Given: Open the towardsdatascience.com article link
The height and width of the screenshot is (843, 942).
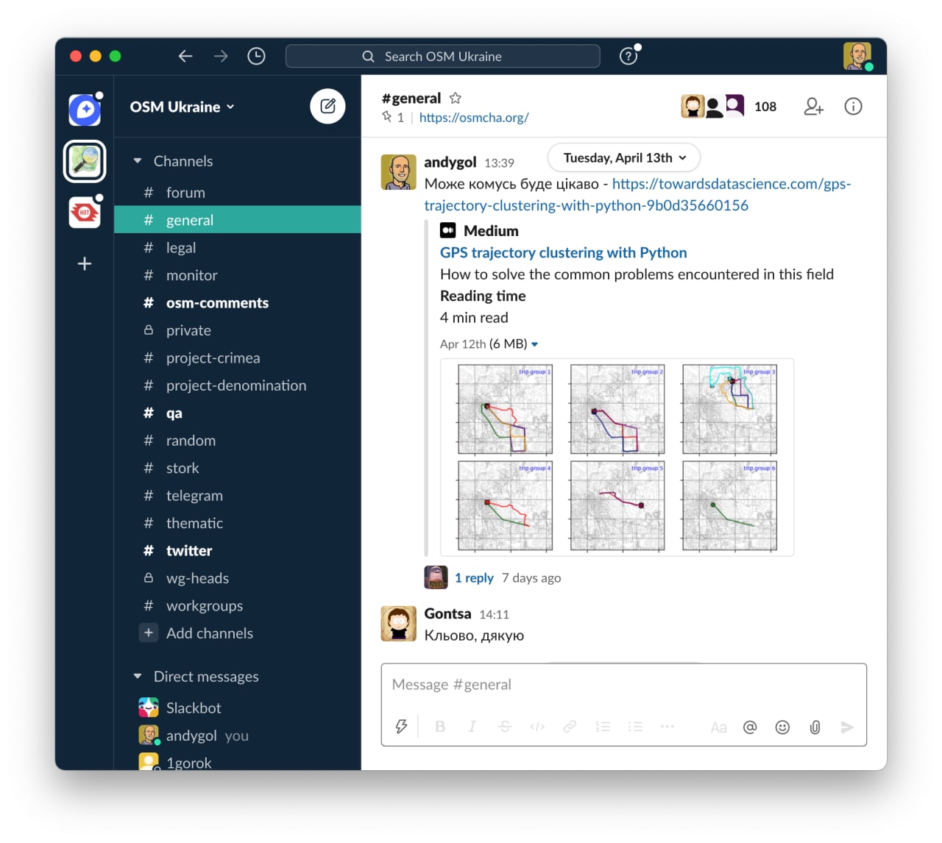Looking at the screenshot, I should (x=637, y=194).
